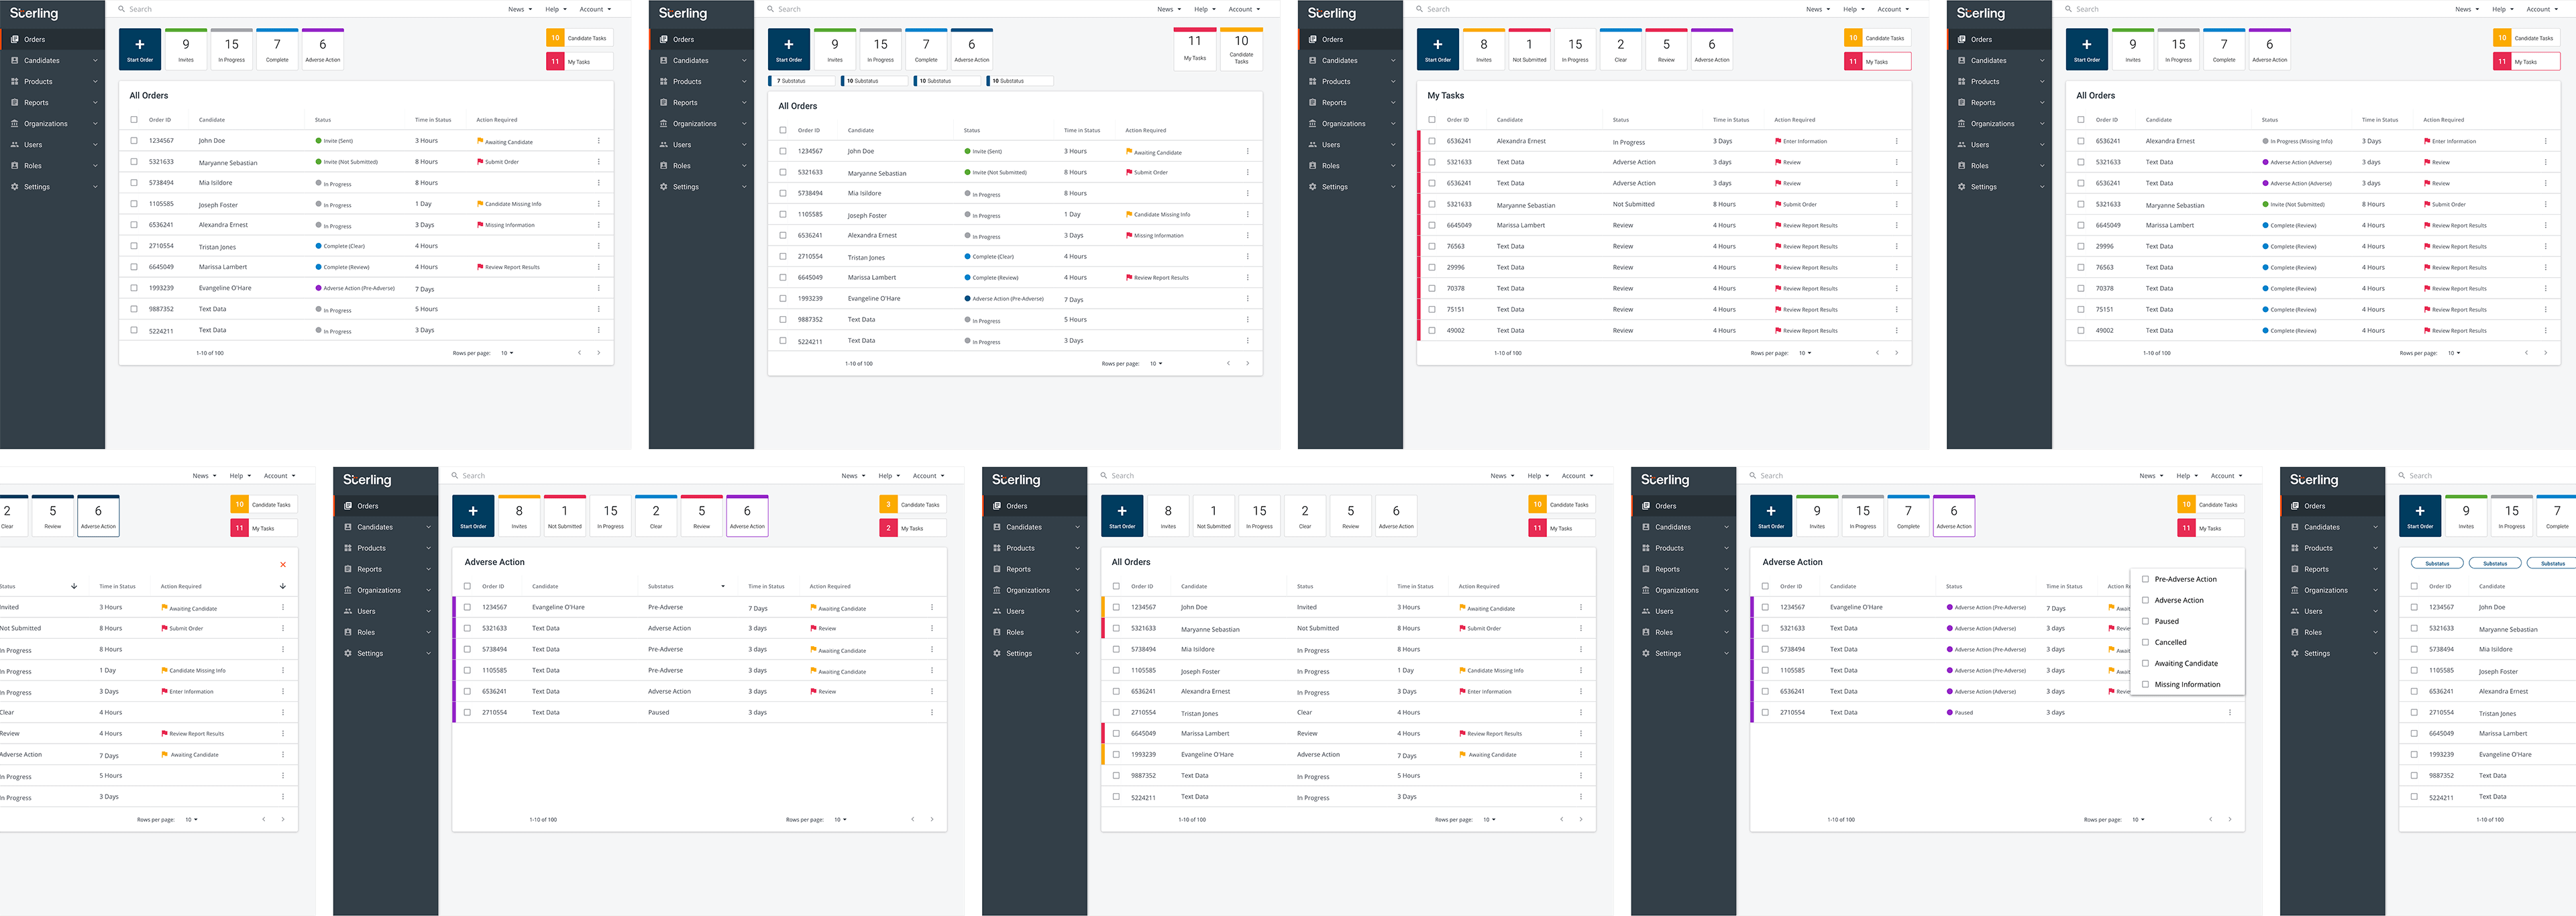Click the red X close icon above the cropped table

(x=283, y=565)
